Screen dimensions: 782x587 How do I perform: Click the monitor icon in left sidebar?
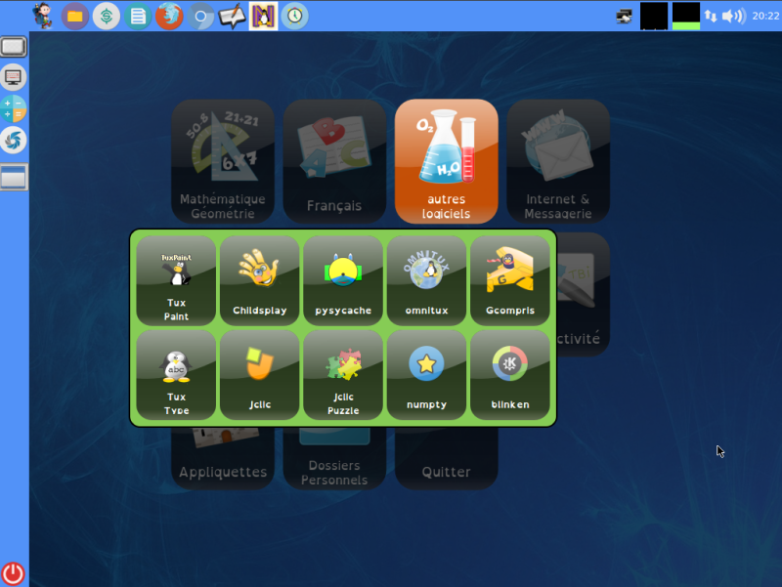coord(14,77)
